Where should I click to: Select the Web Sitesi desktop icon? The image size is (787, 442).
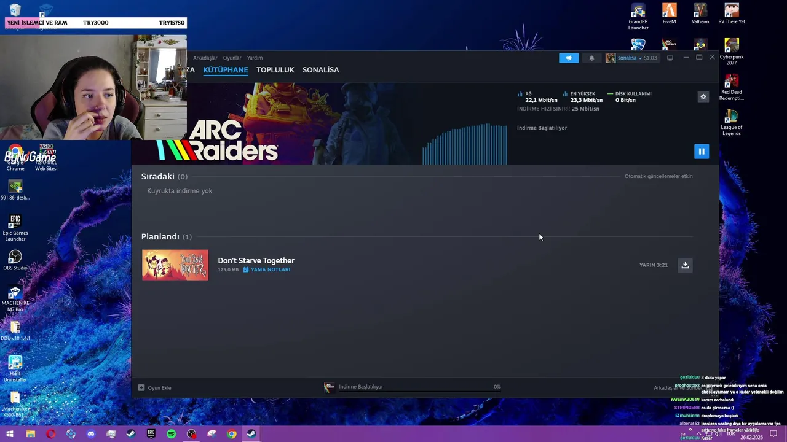46,158
